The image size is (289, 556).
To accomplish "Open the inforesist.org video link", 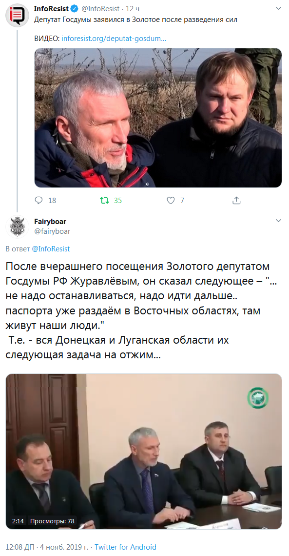I will [x=114, y=38].
